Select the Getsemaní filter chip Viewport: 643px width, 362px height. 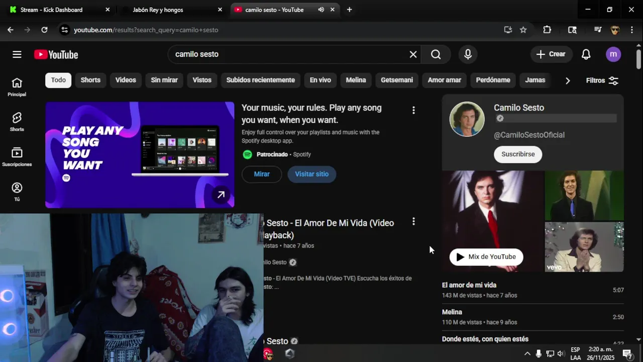(397, 80)
